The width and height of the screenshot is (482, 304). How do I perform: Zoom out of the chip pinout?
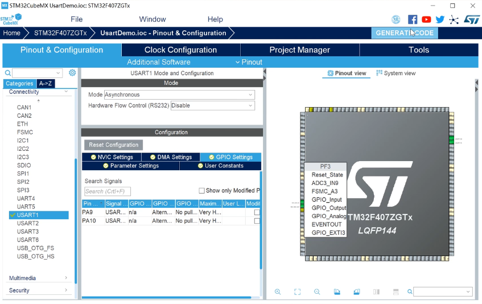coord(317,291)
